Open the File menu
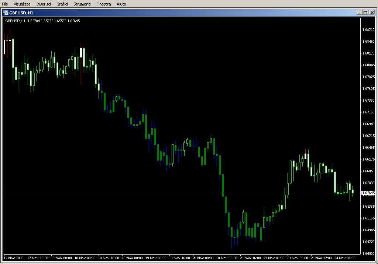The width and height of the screenshot is (378, 264). click(x=5, y=4)
